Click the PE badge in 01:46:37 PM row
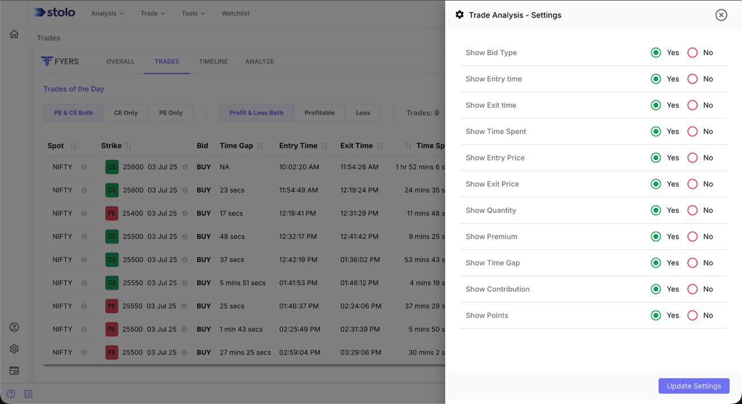The width and height of the screenshot is (742, 404). click(x=112, y=306)
